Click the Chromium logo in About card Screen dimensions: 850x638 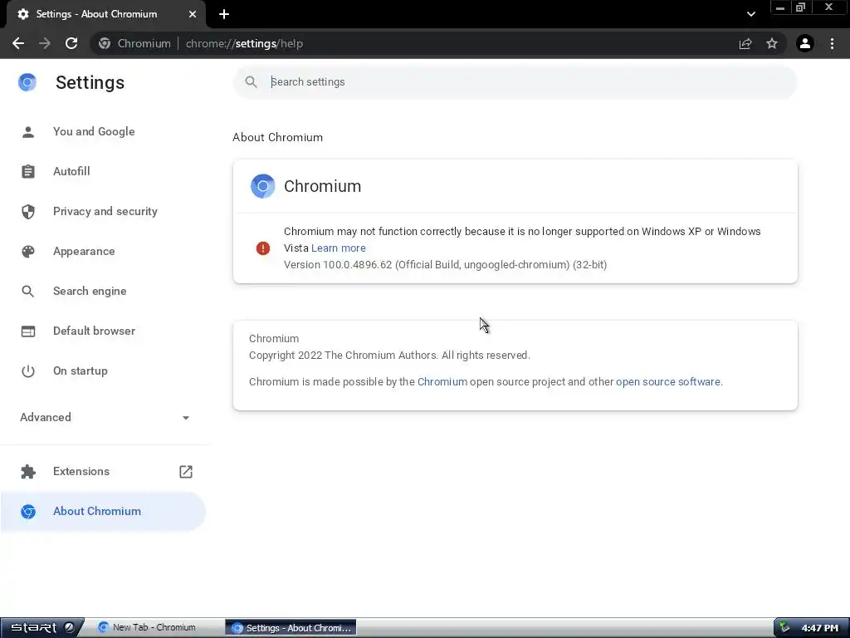263,186
